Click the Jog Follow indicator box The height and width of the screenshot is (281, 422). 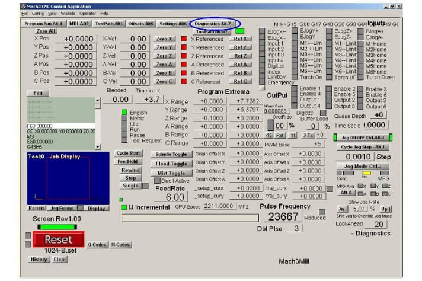80,208
